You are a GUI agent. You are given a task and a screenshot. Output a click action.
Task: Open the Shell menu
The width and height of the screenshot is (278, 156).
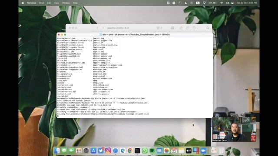click(x=42, y=3)
